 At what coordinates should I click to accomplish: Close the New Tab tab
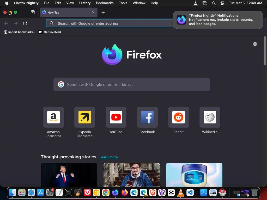click(93, 12)
